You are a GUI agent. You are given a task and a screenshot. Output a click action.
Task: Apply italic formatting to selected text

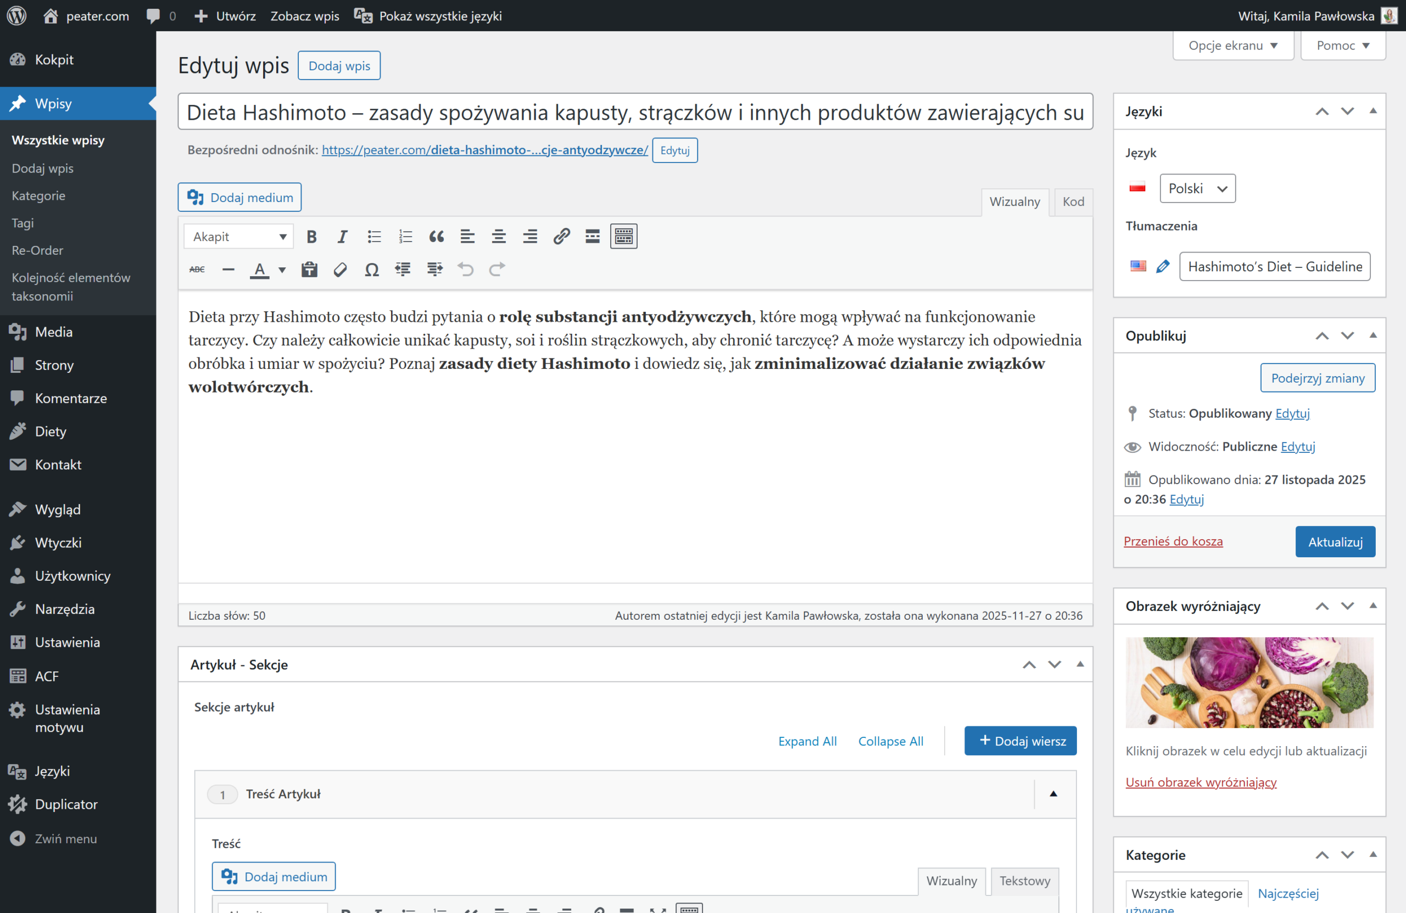343,237
